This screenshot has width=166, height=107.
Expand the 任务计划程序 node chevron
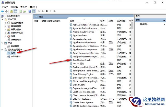(6, 23)
